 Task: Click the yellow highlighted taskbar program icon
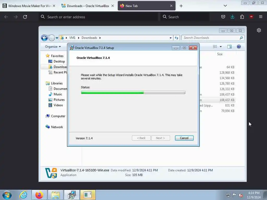tap(88, 195)
